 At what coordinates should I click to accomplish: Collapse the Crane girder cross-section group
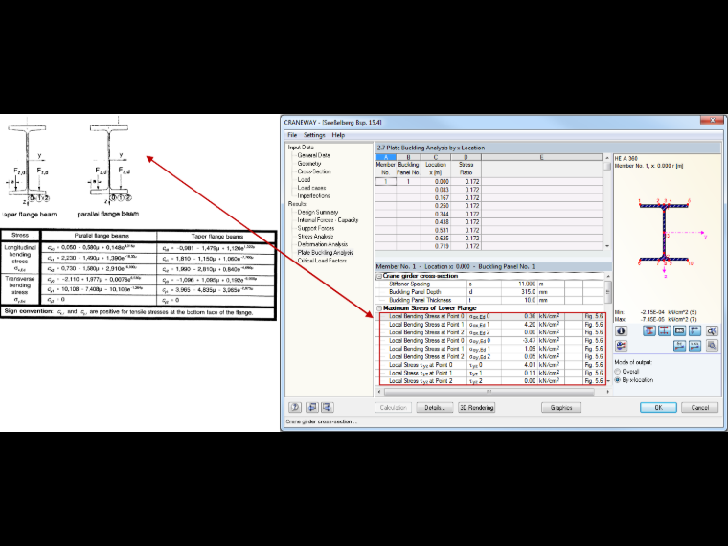pyautogui.click(x=379, y=276)
